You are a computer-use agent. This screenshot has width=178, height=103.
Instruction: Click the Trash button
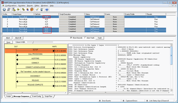[100, 38]
